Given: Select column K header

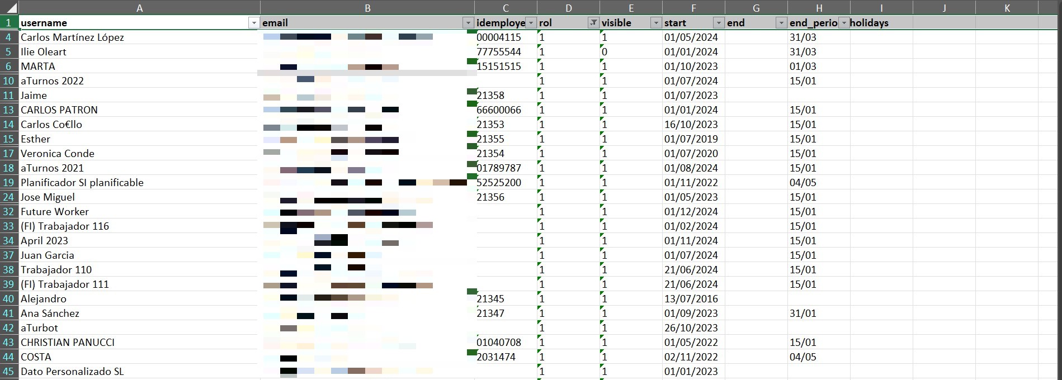Looking at the screenshot, I should click(1007, 8).
